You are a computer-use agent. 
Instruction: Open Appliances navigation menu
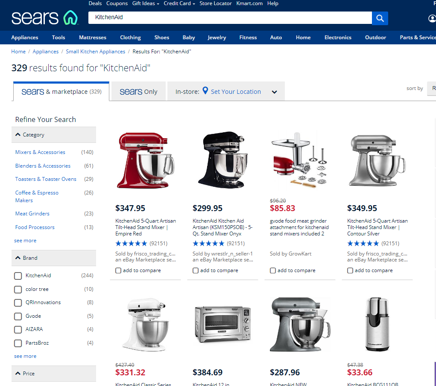coord(25,38)
